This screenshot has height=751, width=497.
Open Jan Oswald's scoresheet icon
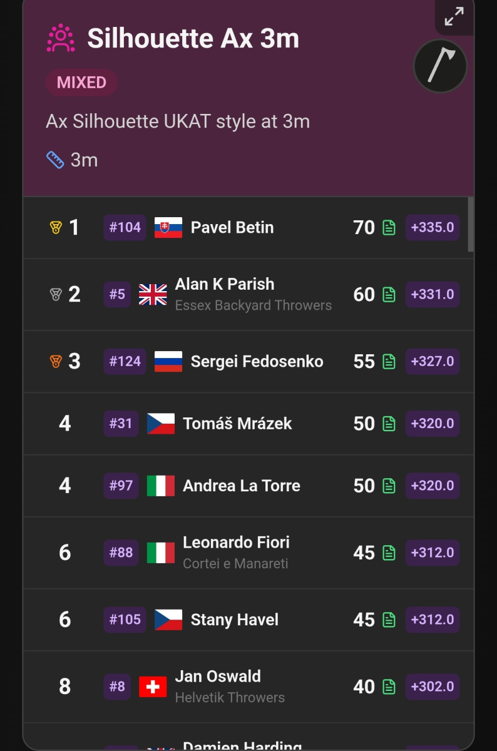(389, 687)
